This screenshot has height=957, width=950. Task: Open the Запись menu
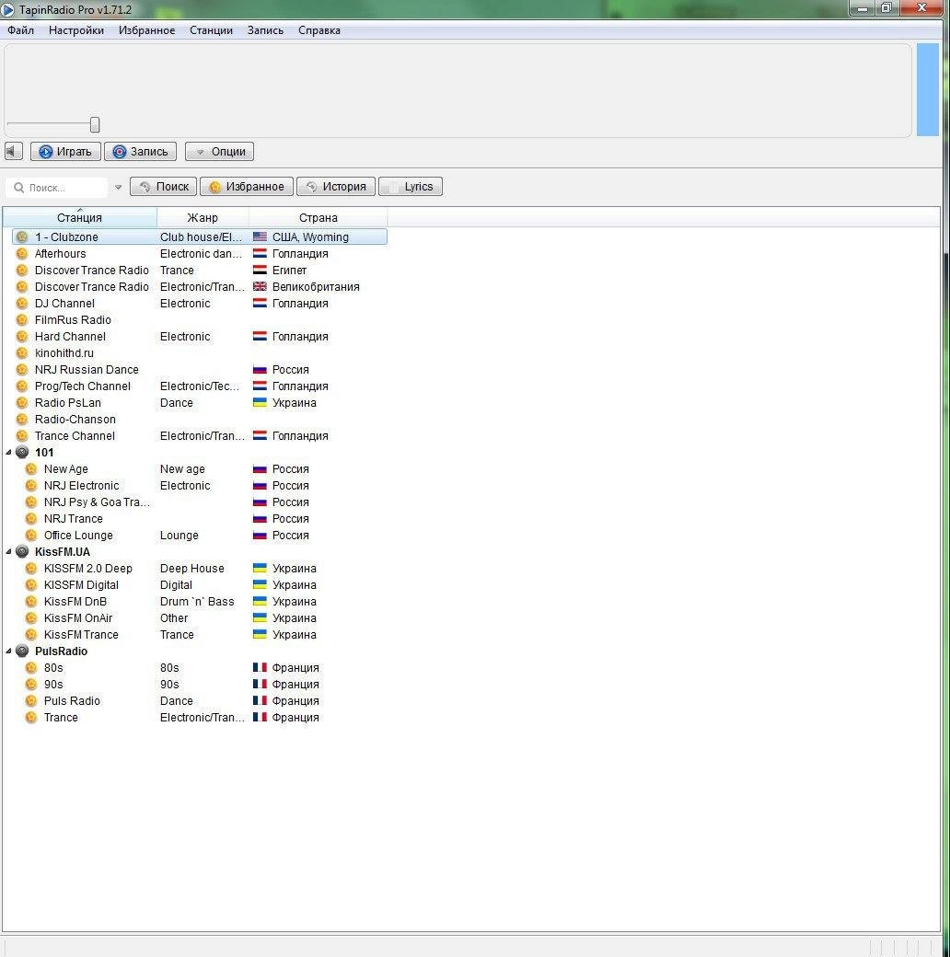(x=265, y=29)
